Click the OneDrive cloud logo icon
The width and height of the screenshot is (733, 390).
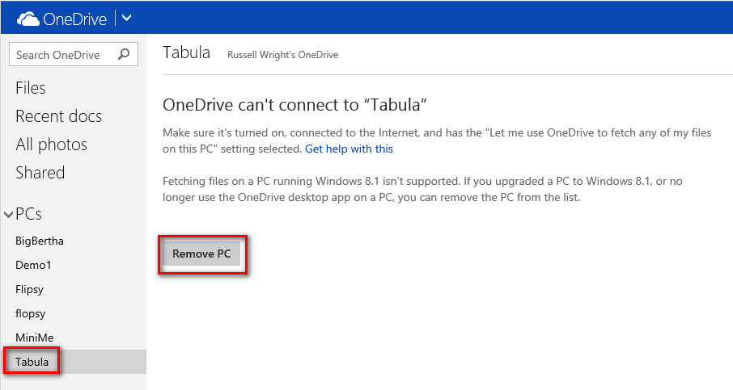pyautogui.click(x=28, y=17)
